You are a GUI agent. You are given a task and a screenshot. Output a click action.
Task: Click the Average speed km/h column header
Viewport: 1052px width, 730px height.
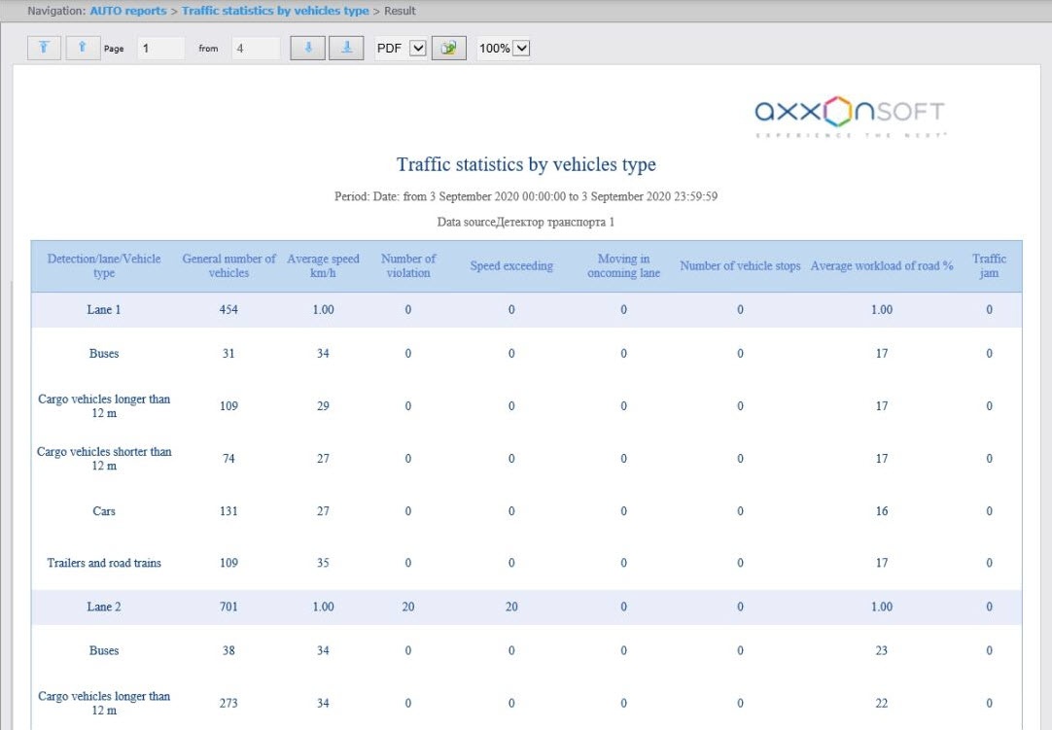click(323, 266)
